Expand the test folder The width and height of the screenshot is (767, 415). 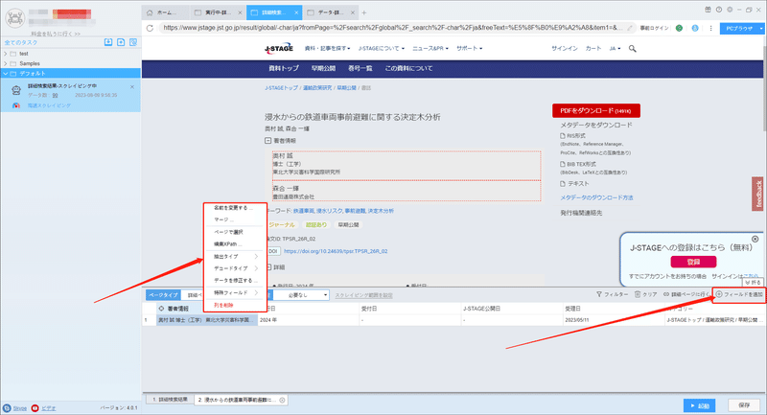[x=6, y=54]
